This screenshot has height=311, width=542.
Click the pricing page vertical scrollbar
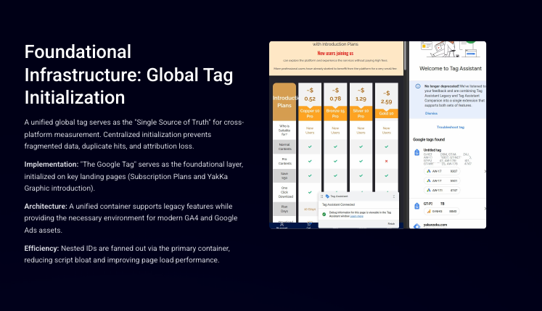405,55
